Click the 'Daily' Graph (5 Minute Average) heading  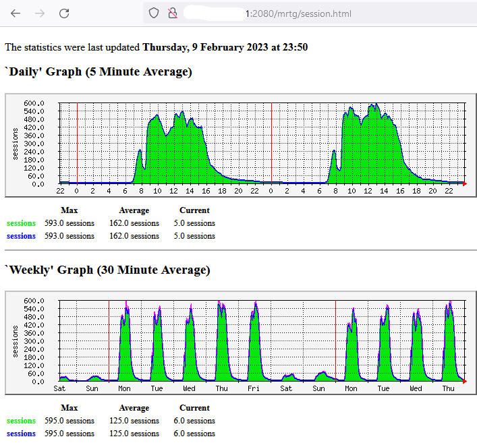(99, 72)
